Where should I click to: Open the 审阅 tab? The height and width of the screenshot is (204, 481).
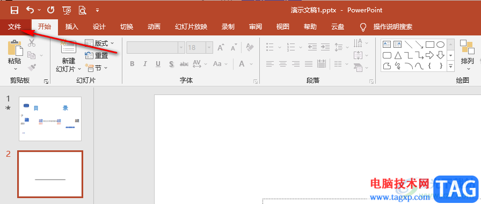(x=255, y=27)
